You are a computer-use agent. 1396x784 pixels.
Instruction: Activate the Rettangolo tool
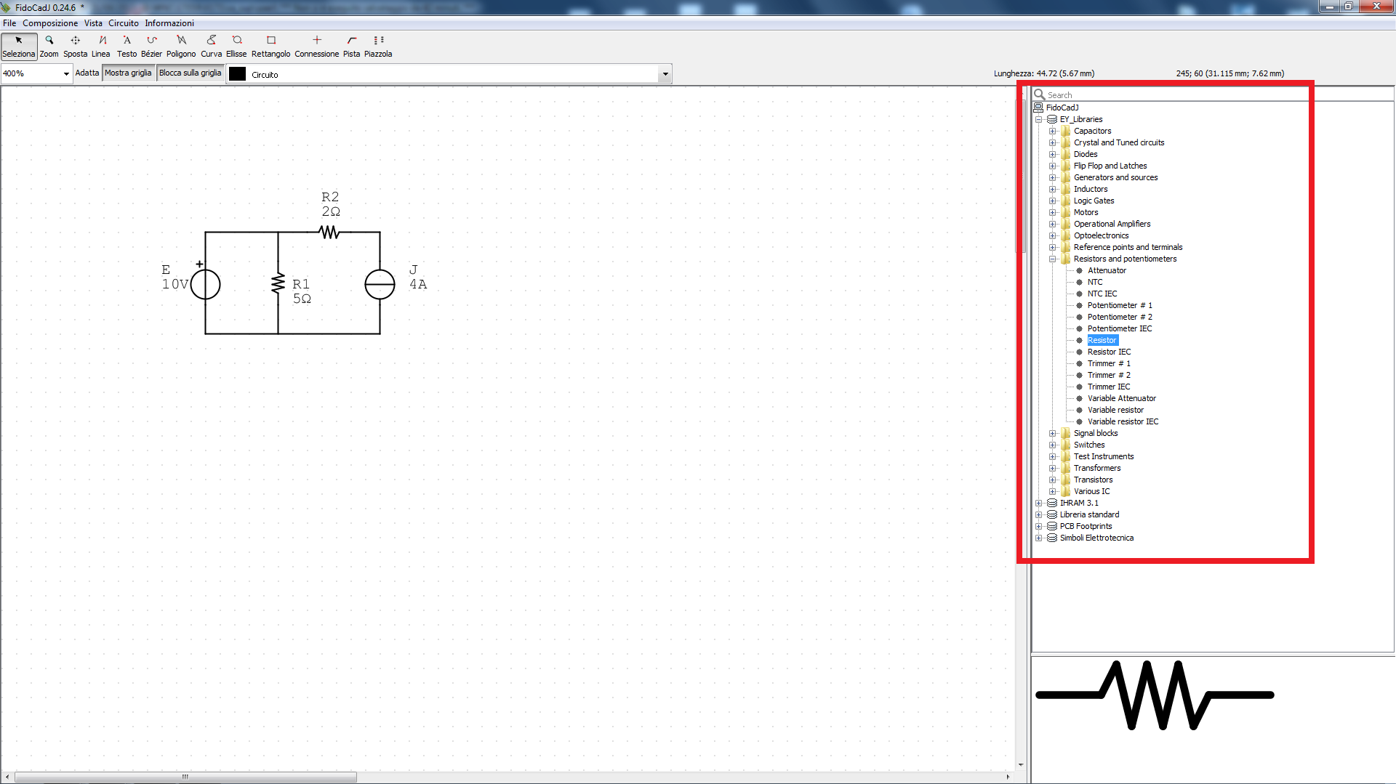(270, 46)
